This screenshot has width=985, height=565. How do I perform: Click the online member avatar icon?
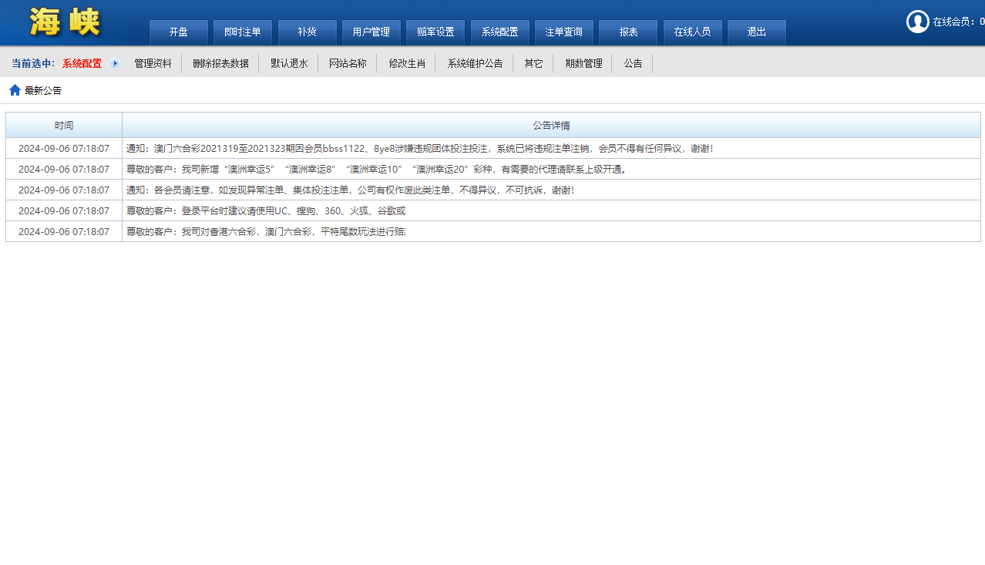tap(917, 22)
